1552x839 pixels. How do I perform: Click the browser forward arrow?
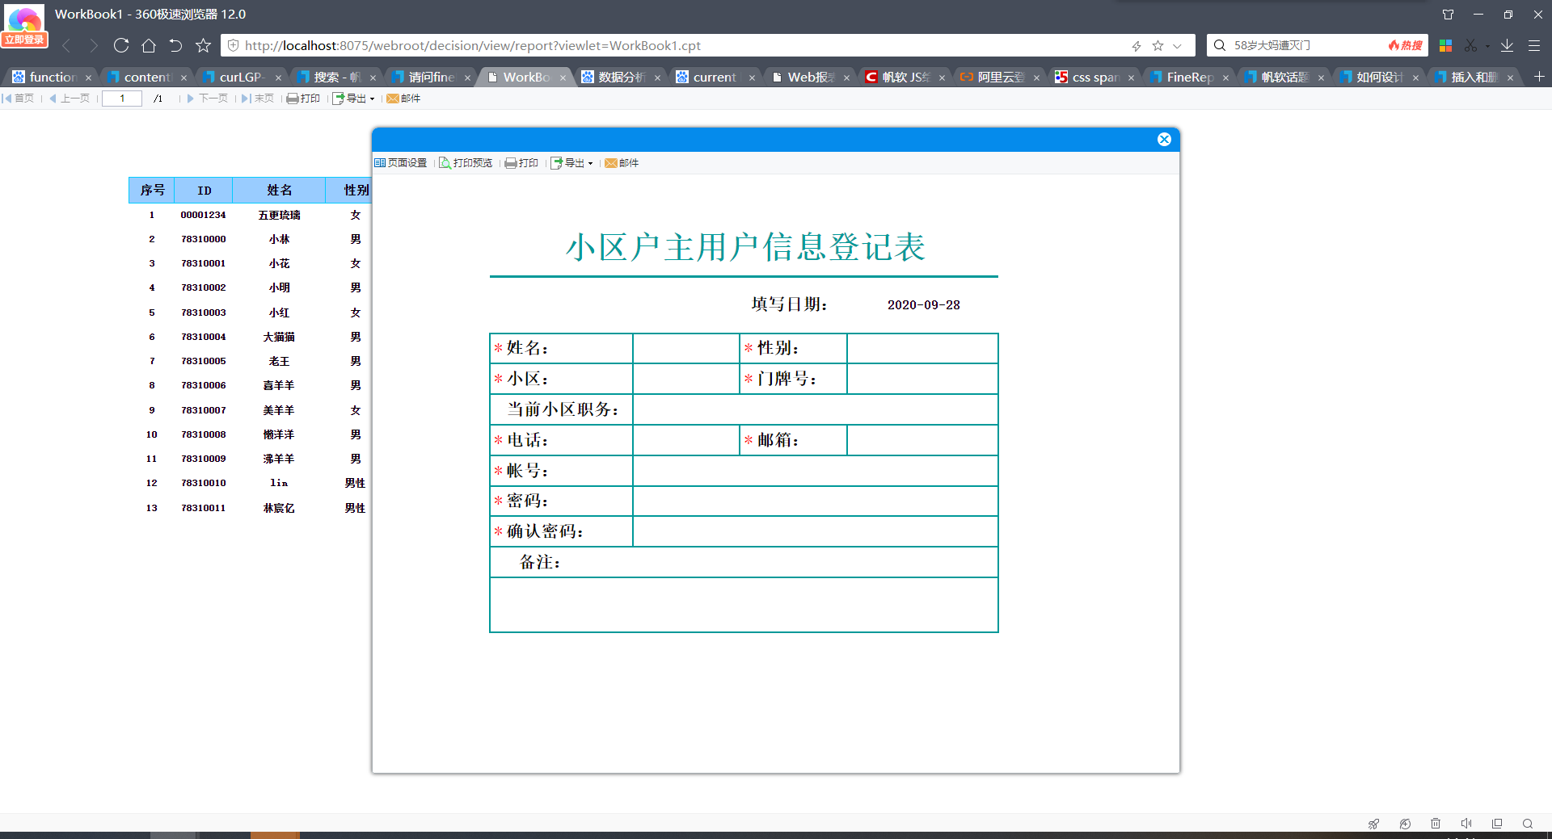[x=94, y=45]
